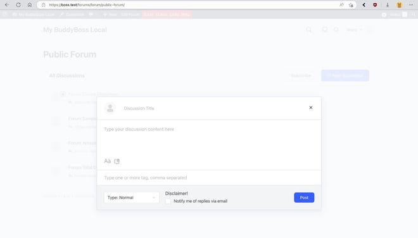Image resolution: width=418 pixels, height=238 pixels.
Task: Submit the discussion with the Post button
Action: tap(304, 197)
